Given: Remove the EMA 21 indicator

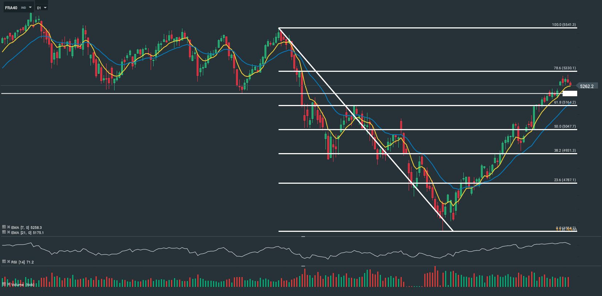Looking at the screenshot, I should (x=8, y=232).
